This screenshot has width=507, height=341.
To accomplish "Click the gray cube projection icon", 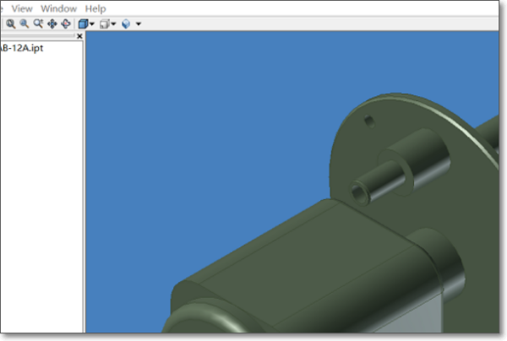I will coord(105,24).
